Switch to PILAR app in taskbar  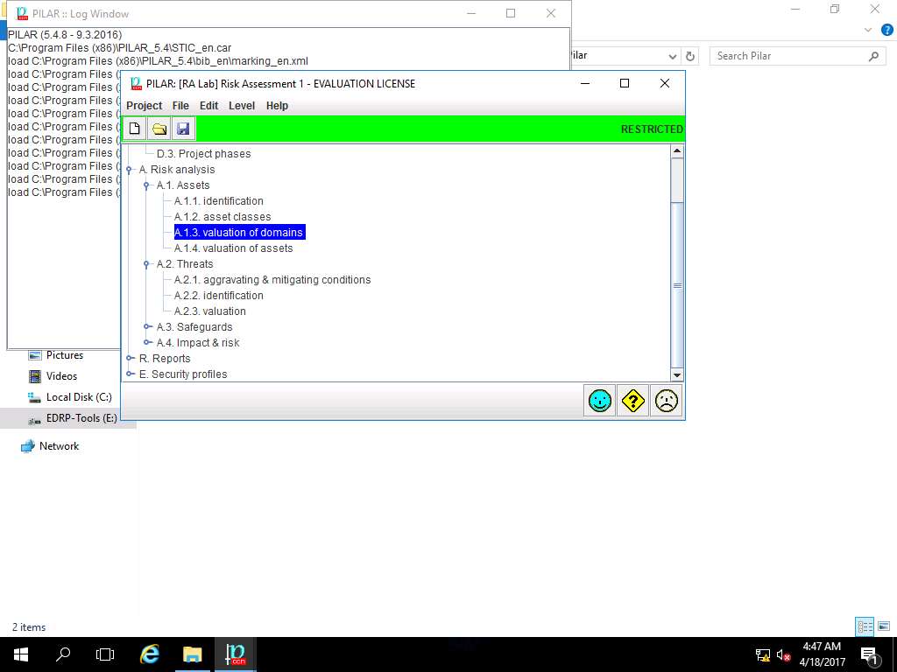coord(235,654)
